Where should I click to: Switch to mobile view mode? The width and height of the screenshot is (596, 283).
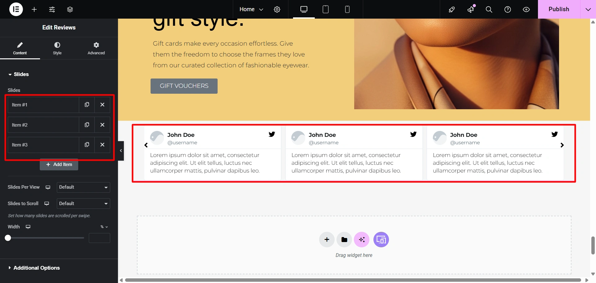347,9
